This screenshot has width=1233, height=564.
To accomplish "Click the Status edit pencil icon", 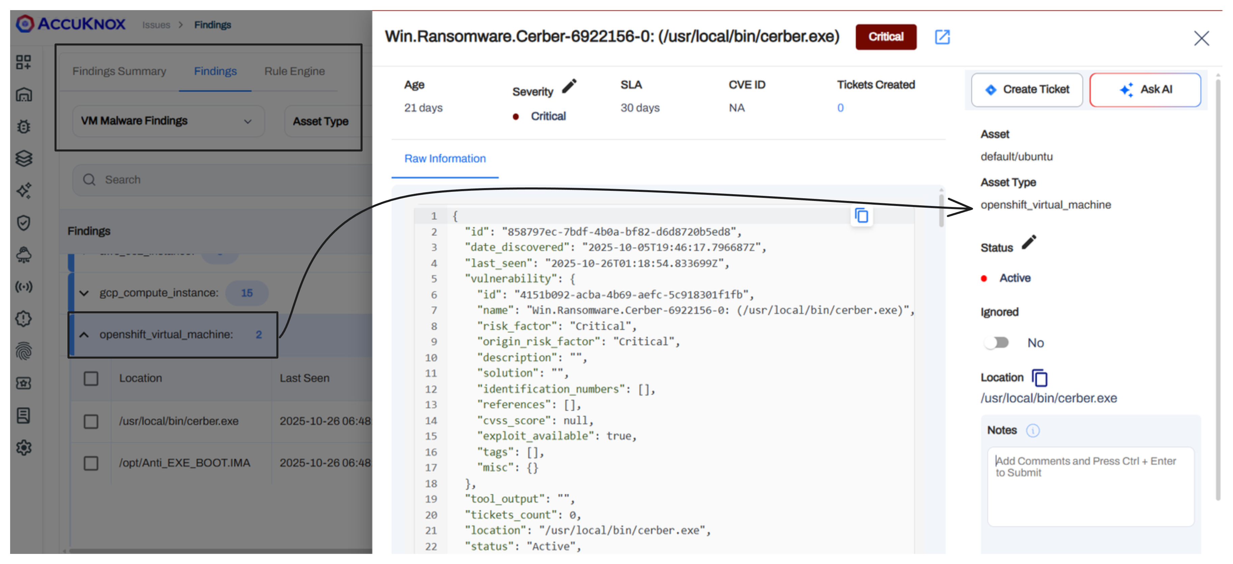I will pyautogui.click(x=1029, y=242).
